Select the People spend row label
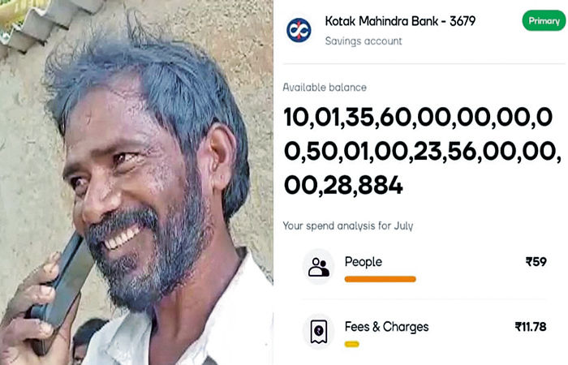The image size is (568, 365). coord(364,262)
